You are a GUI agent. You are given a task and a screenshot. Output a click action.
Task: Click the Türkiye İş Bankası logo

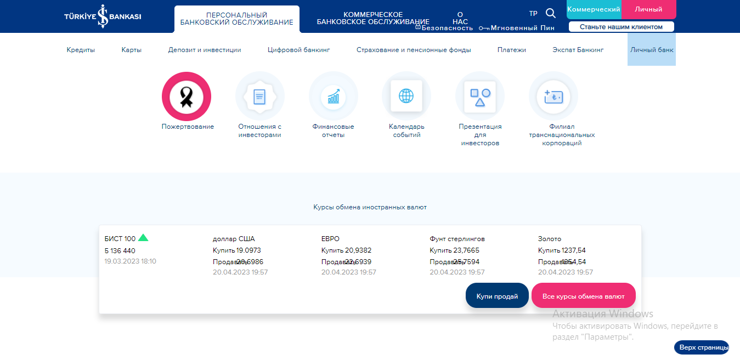tap(103, 16)
